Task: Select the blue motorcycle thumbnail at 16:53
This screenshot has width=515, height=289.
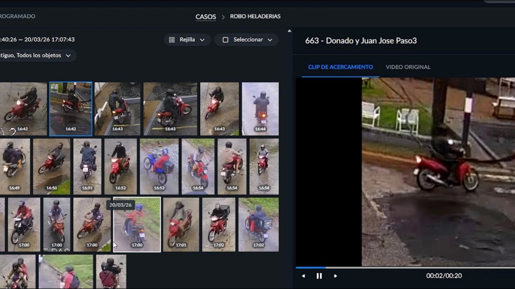Action: (159, 166)
